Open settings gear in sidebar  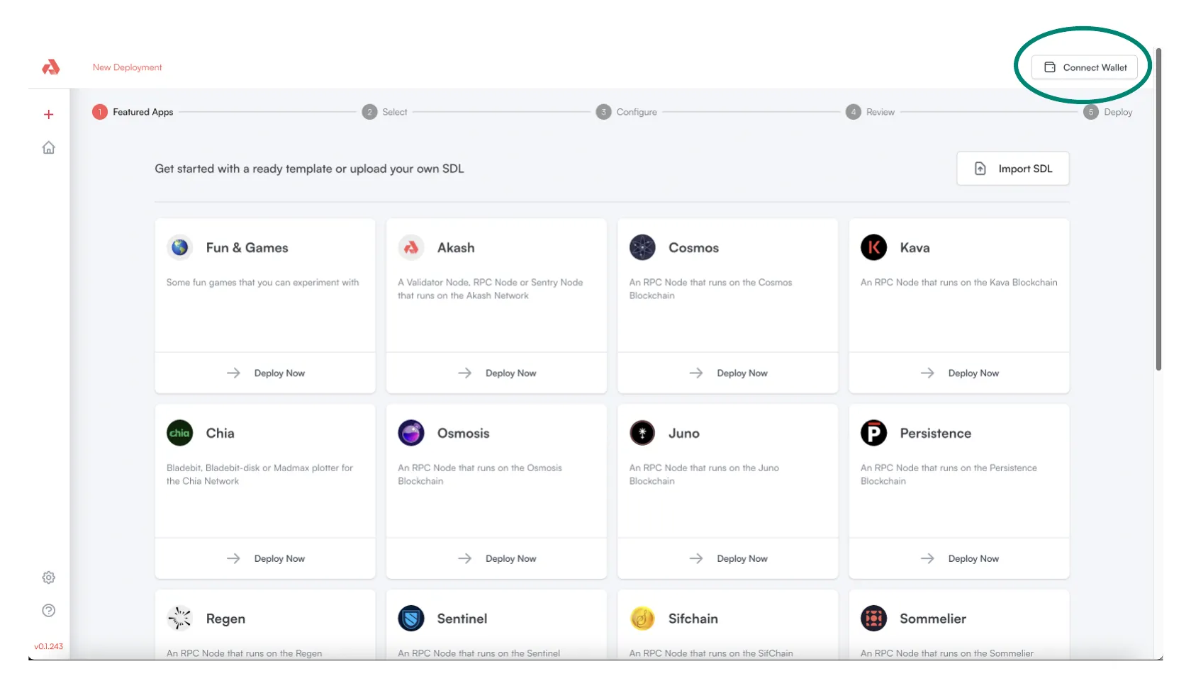[x=48, y=577]
